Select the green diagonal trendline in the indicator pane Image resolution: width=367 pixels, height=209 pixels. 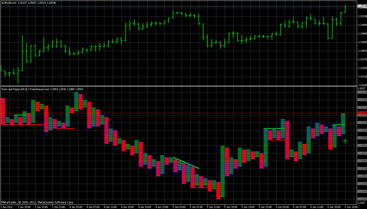click(x=187, y=163)
